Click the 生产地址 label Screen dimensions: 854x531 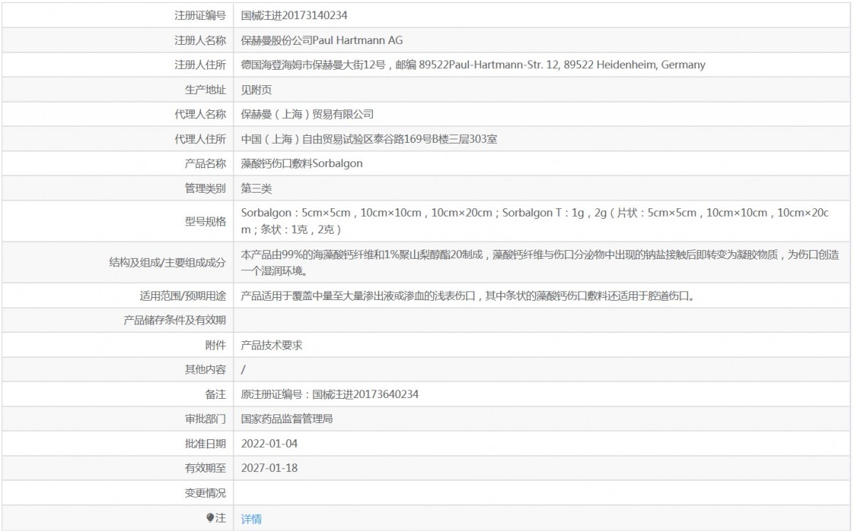pos(205,90)
